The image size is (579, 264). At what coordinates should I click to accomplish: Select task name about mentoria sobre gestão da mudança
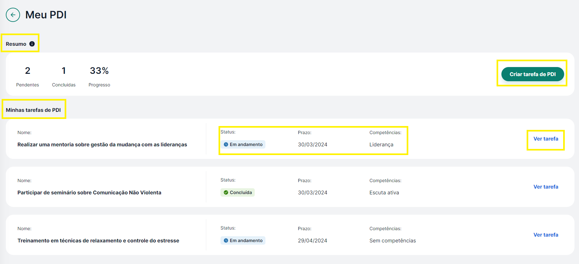pos(102,144)
